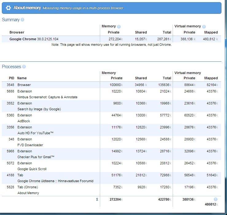
Task: Click the 422780k memory total sum
Action: (165, 200)
